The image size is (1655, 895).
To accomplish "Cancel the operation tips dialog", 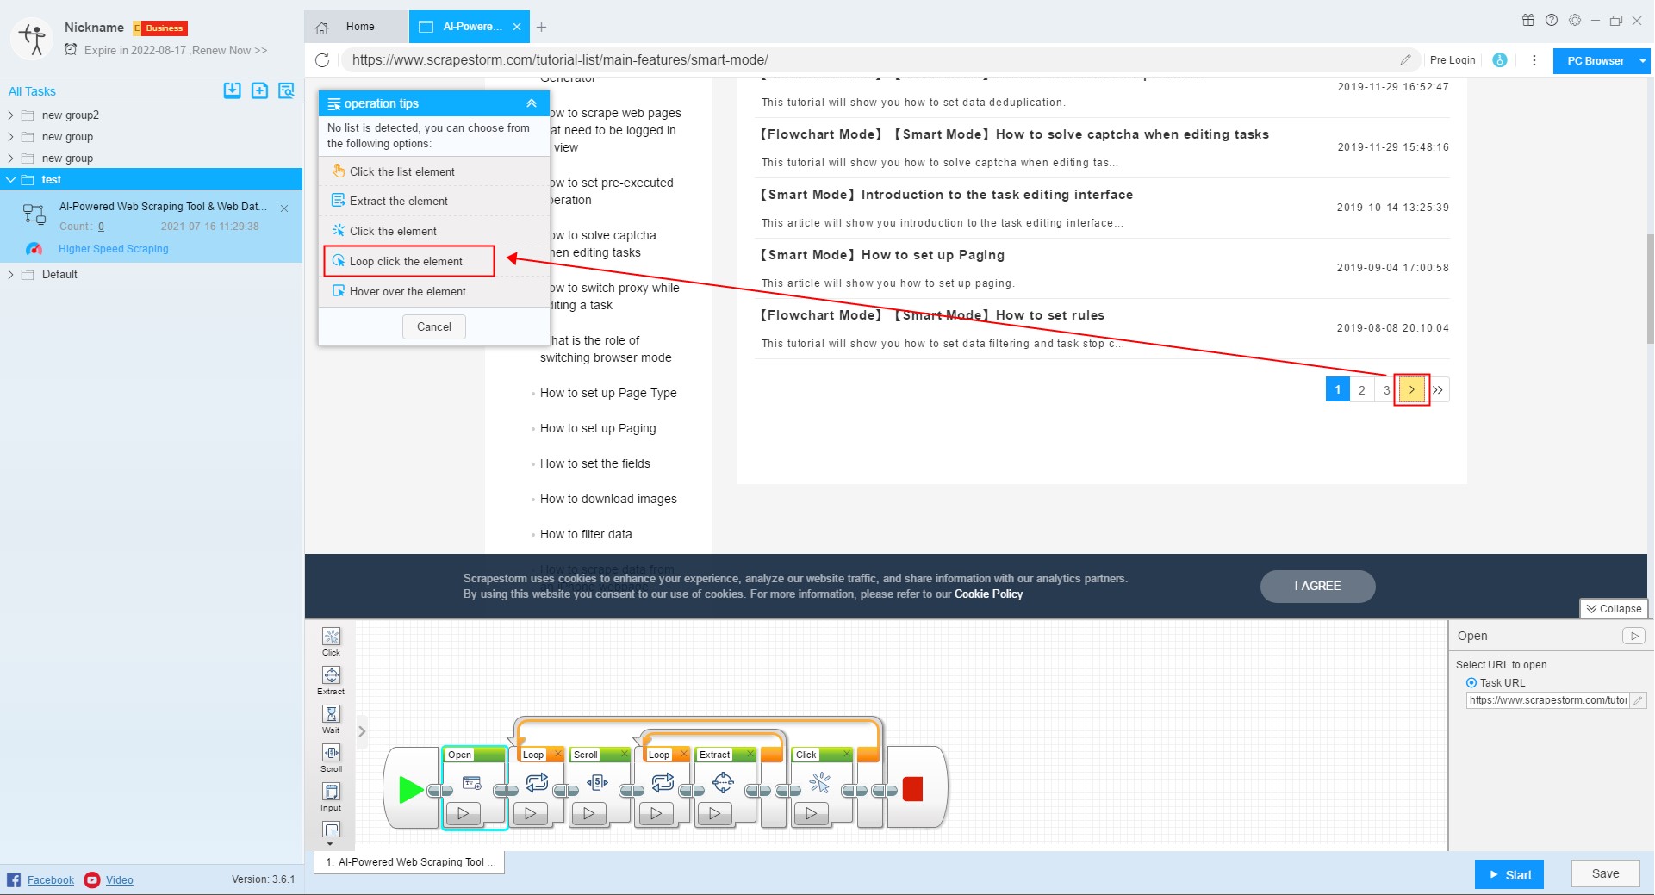I will pyautogui.click(x=434, y=326).
